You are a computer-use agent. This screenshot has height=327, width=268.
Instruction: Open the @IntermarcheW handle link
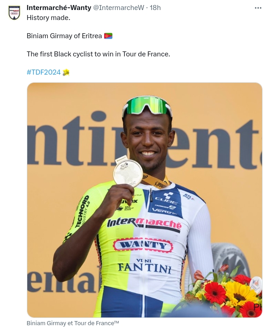118,8
